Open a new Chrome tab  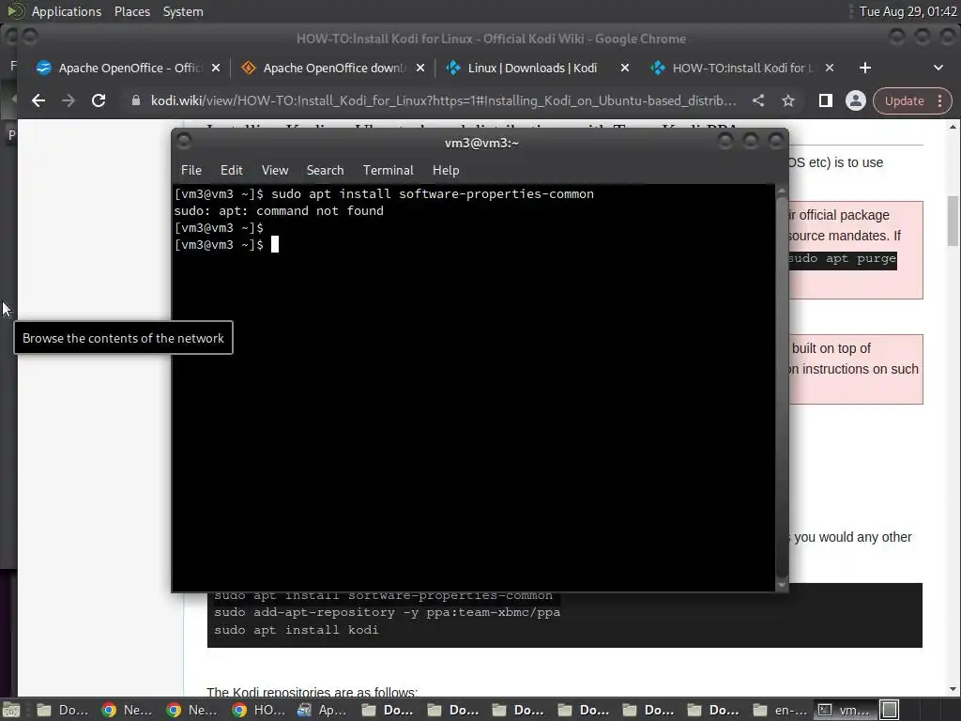(864, 68)
